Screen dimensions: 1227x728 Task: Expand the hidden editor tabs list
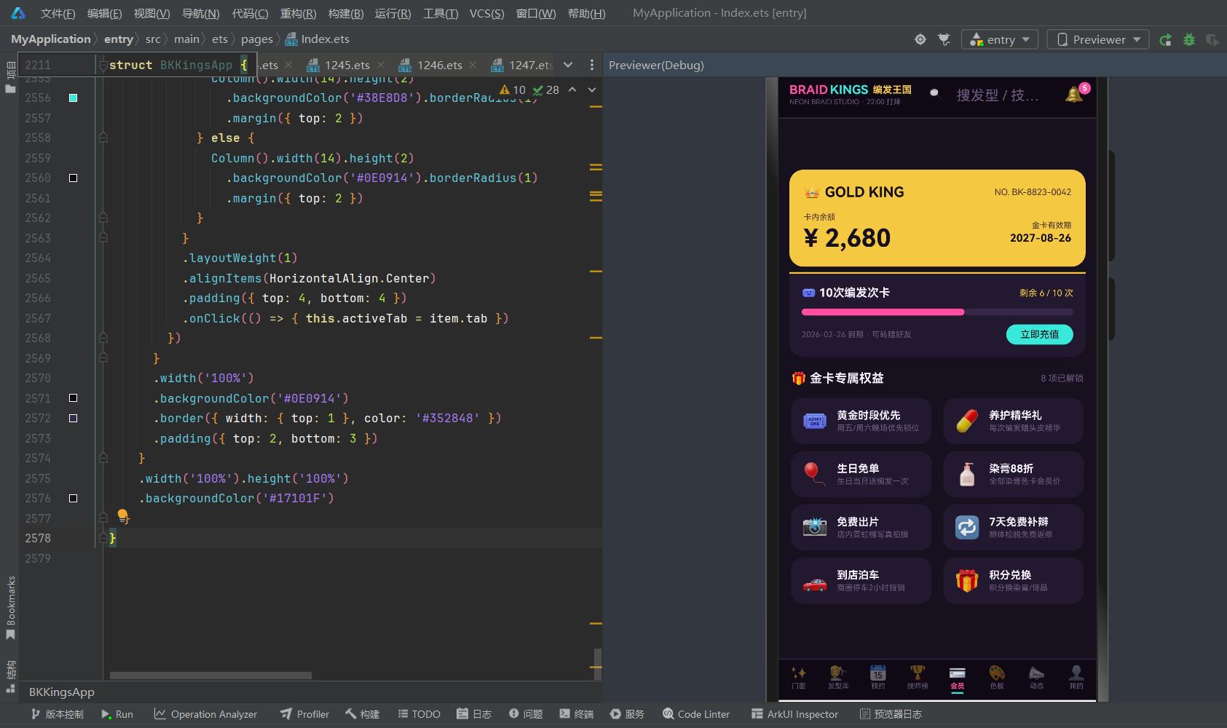(x=568, y=65)
